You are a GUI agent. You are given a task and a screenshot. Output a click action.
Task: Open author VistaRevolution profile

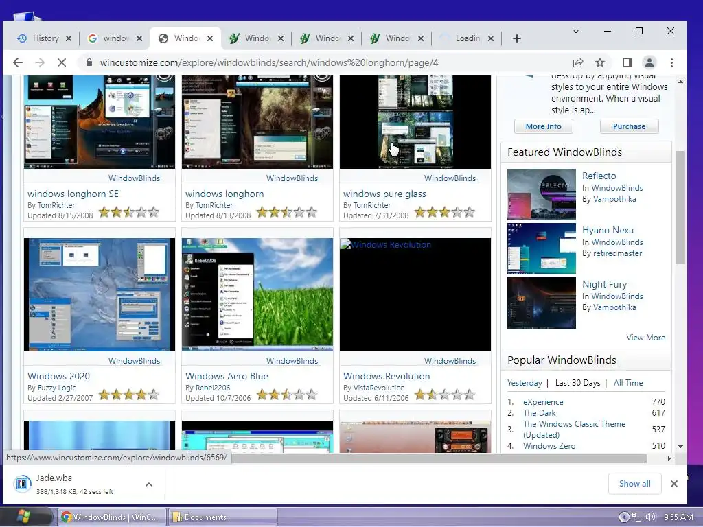(379, 388)
